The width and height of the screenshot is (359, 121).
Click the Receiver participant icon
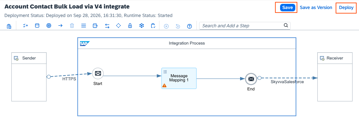click(322, 58)
